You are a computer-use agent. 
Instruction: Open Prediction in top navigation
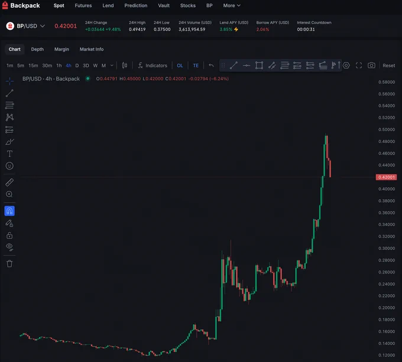[135, 5]
